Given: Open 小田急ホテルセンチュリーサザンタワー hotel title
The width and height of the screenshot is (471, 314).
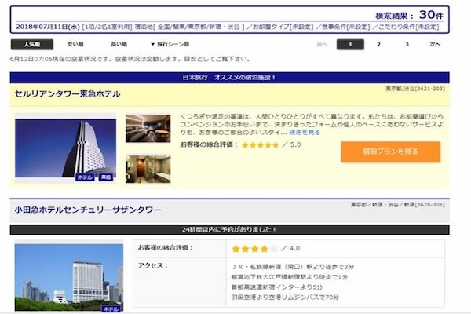Looking at the screenshot, I should click(88, 210).
